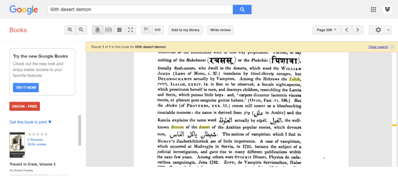Enter full screen mode
The height and width of the screenshot is (176, 398).
coord(131,30)
